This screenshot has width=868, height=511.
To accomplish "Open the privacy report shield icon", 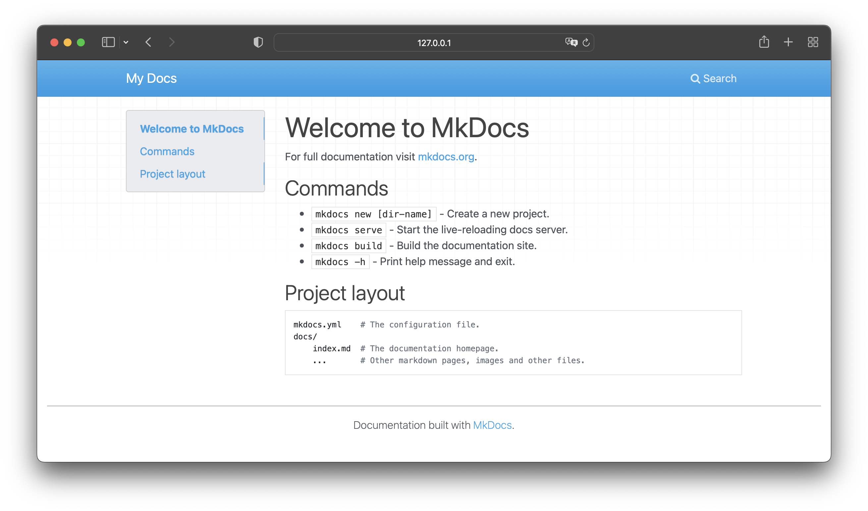I will (x=258, y=42).
